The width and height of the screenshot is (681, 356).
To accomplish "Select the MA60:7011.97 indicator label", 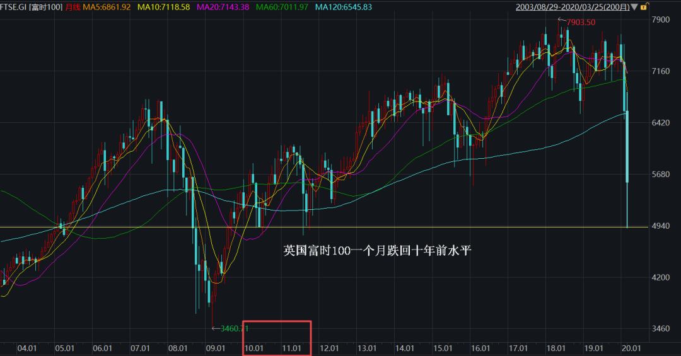I will pyautogui.click(x=282, y=8).
